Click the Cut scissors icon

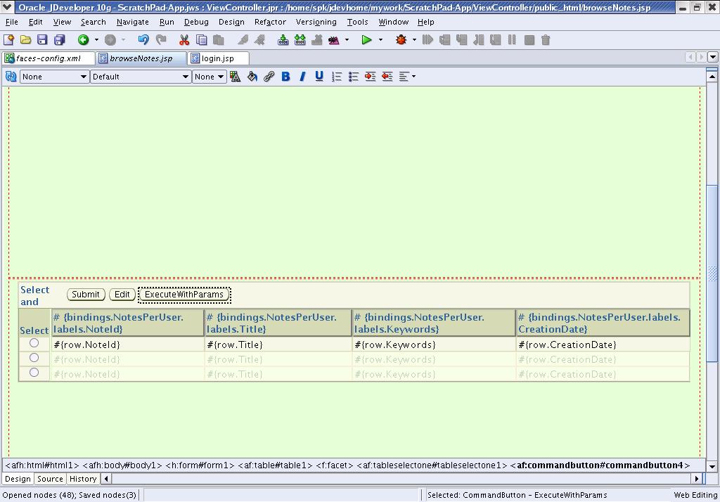point(184,40)
